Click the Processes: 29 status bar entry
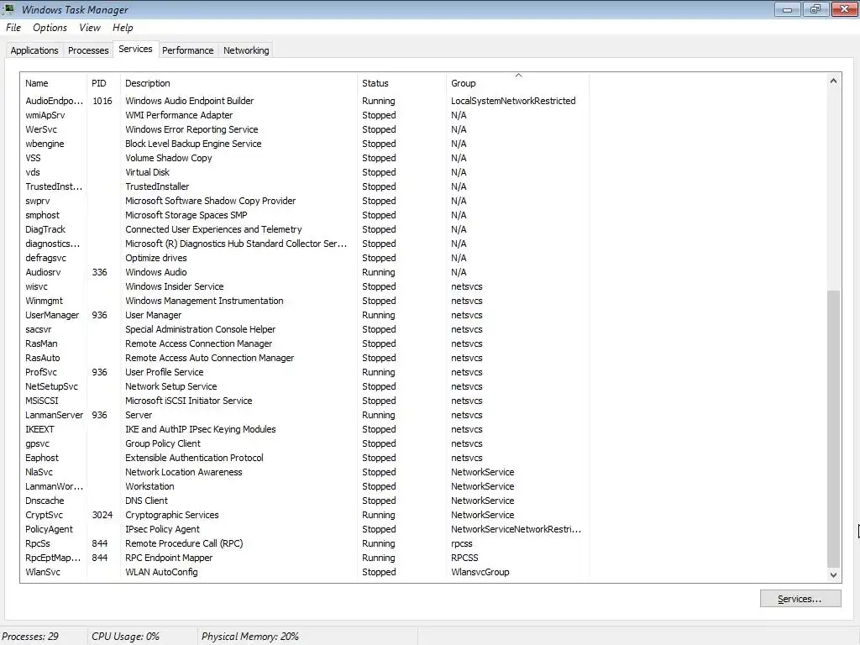The width and height of the screenshot is (860, 645). [x=30, y=637]
